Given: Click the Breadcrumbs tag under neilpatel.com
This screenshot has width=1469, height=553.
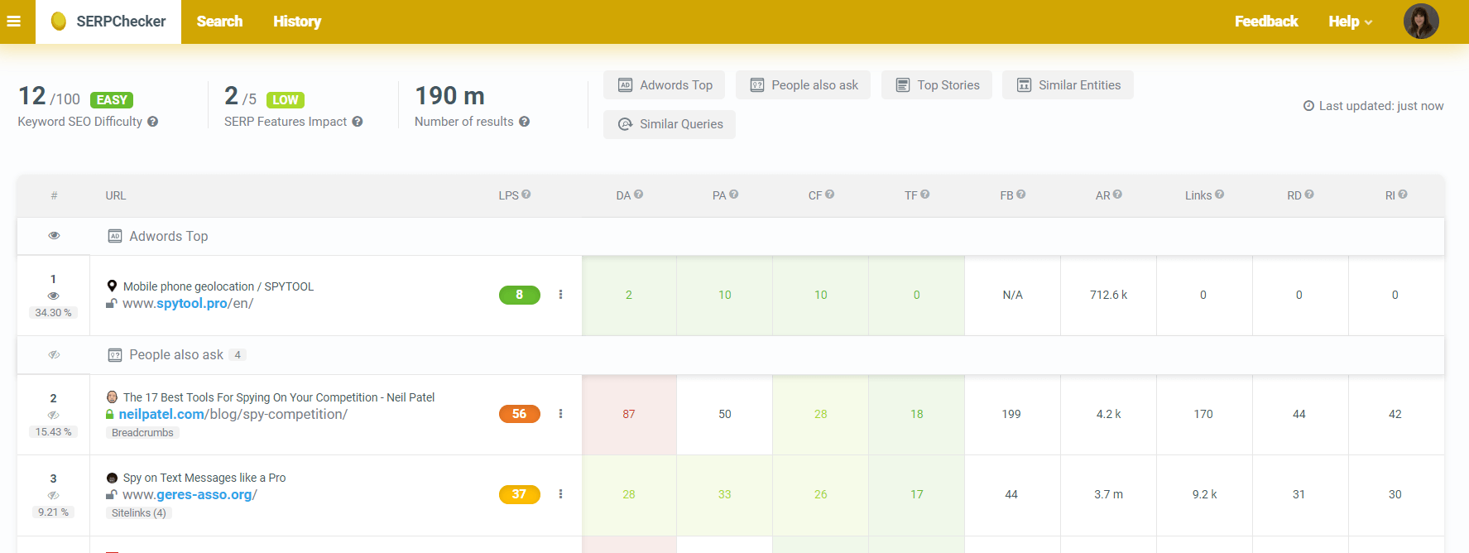Looking at the screenshot, I should pos(142,433).
